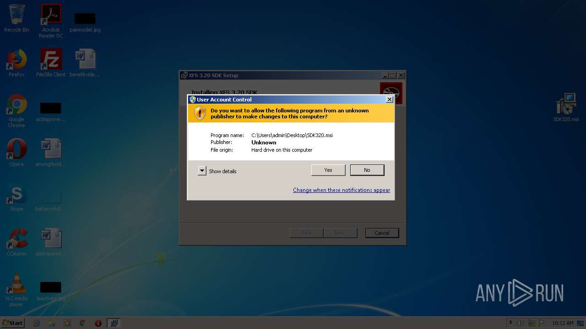Select SDK320.msi installer on desktop
The height and width of the screenshot is (329, 586).
tap(566, 108)
